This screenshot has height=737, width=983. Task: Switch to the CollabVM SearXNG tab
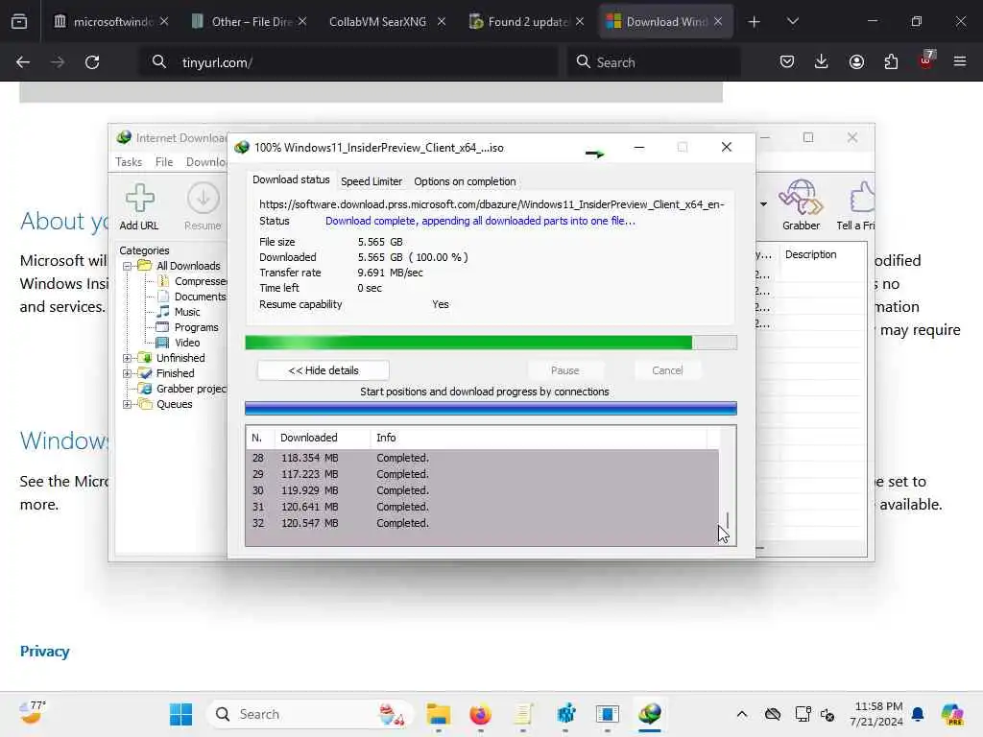tap(377, 22)
